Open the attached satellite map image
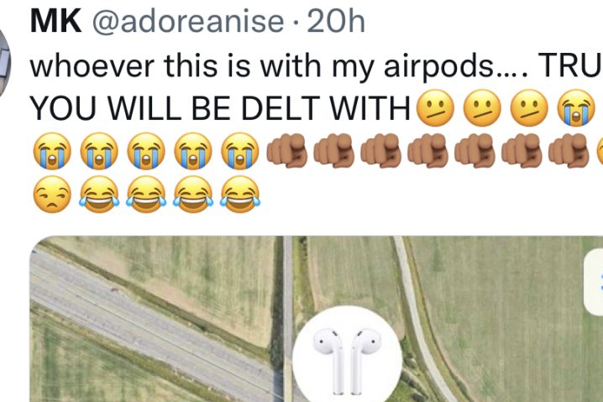The image size is (603, 402). [316, 319]
